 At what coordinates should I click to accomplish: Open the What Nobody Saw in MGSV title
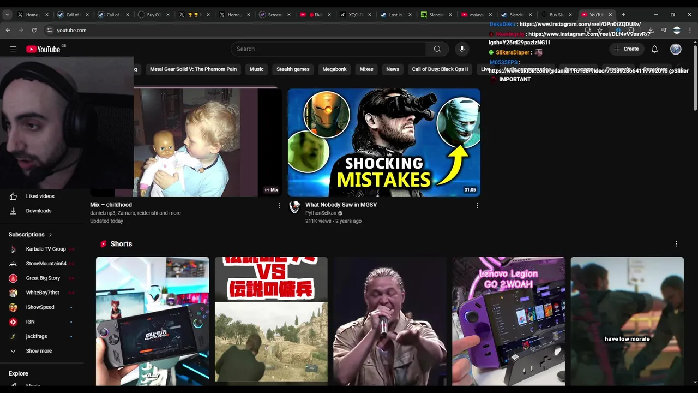pyautogui.click(x=341, y=205)
